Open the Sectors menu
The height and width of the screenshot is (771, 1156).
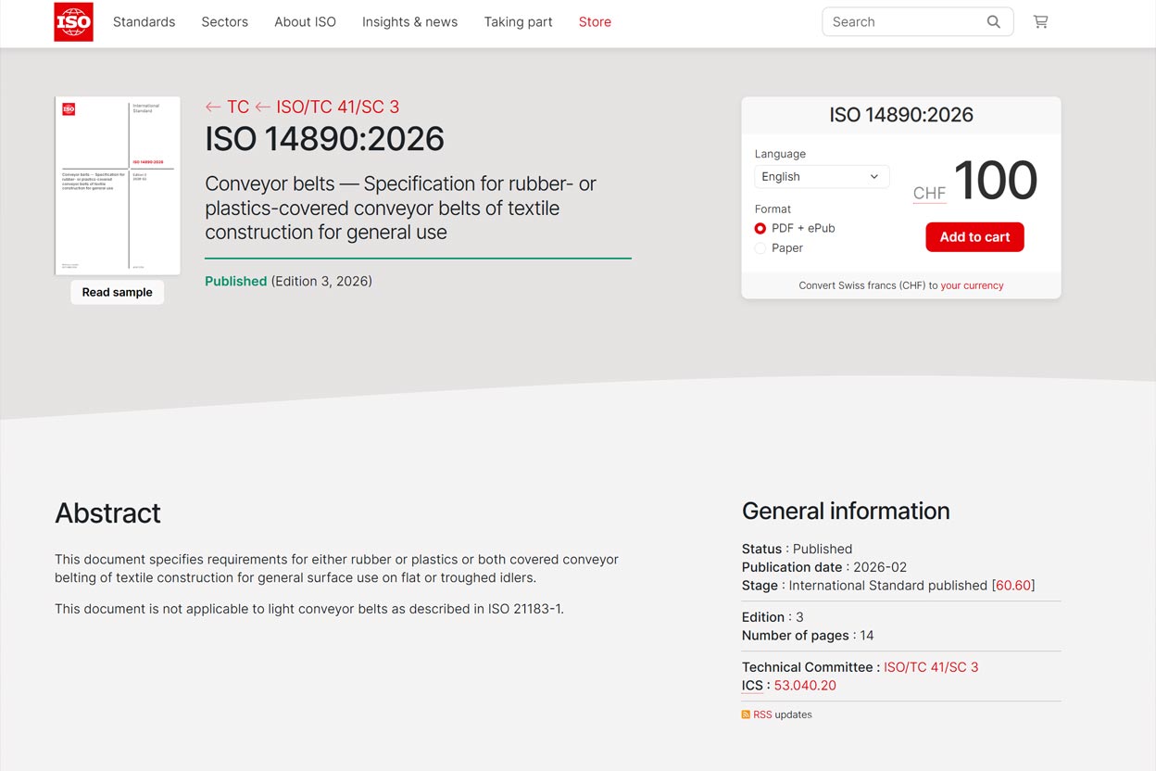224,22
